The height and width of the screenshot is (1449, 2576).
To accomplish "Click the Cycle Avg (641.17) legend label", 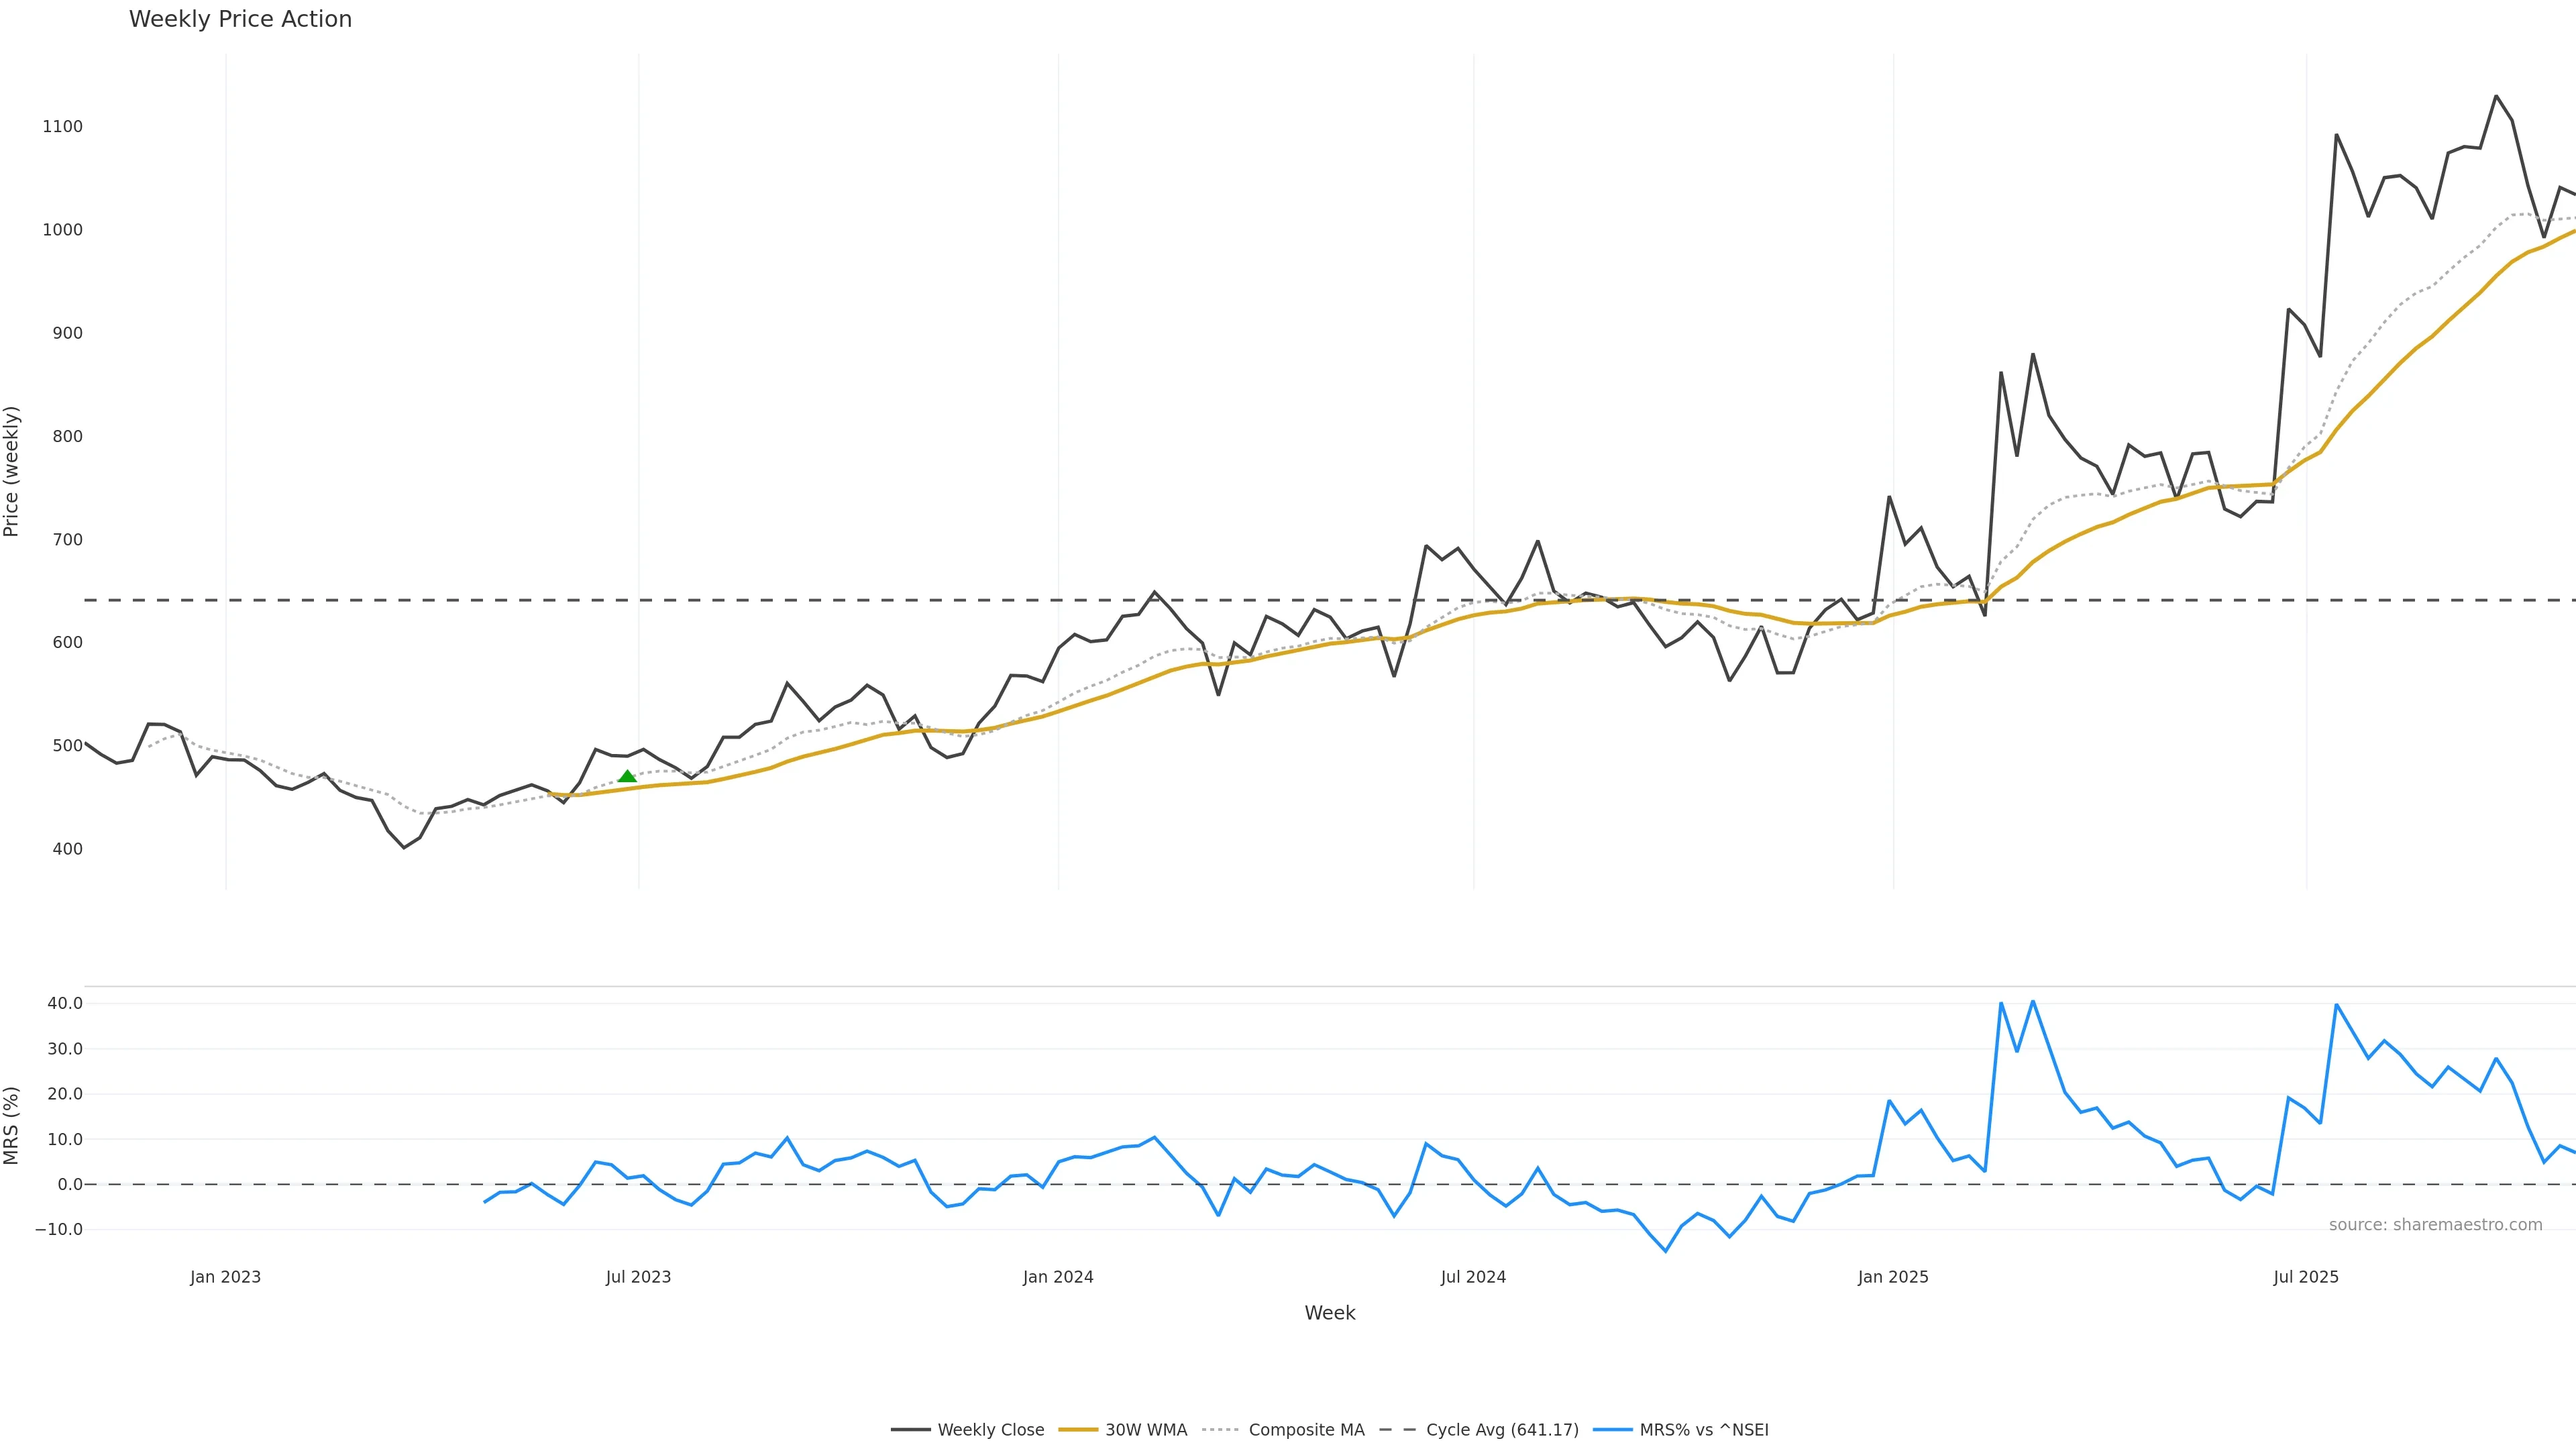I will point(1501,1430).
